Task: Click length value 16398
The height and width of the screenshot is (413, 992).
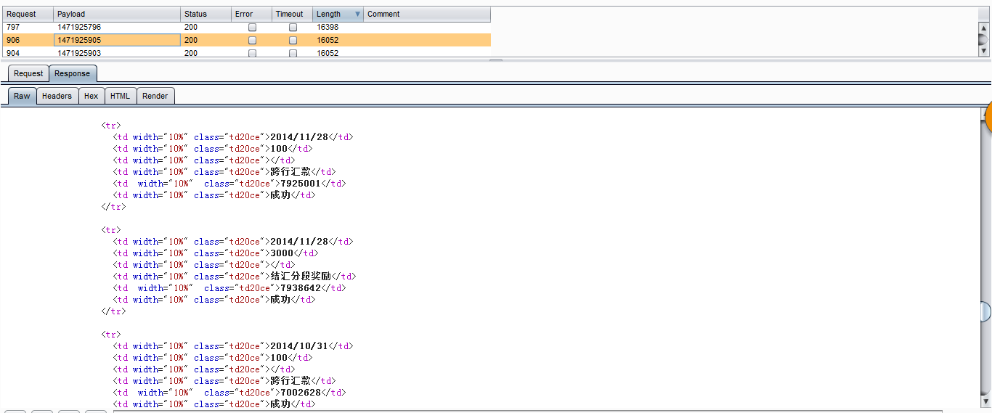Action: coord(328,27)
